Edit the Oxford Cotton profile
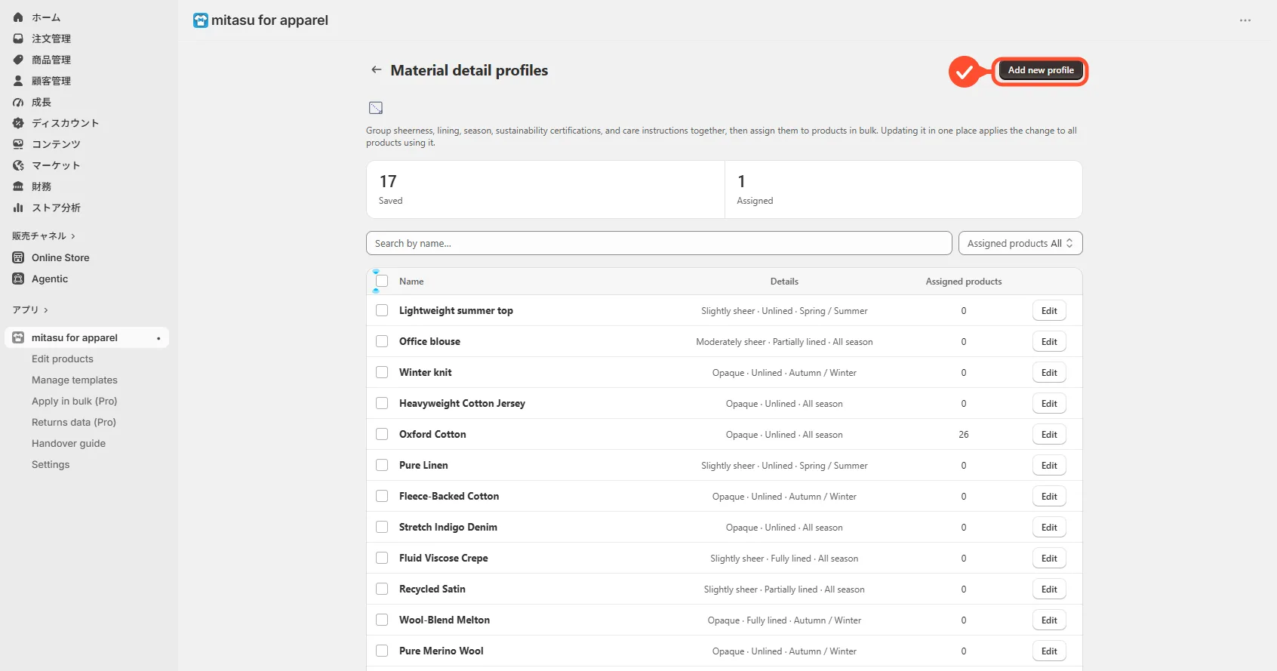 click(1049, 434)
